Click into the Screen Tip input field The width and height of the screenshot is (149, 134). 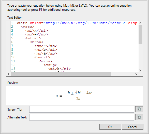click(82, 109)
